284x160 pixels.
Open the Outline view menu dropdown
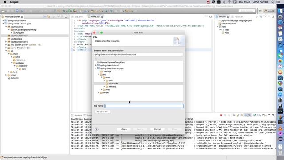[x=265, y=16]
